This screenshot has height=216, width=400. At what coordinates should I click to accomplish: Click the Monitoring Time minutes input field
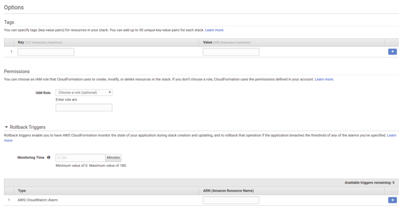81,157
